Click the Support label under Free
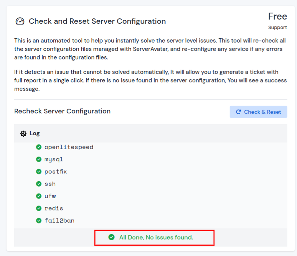This screenshot has width=297, height=256. (x=277, y=28)
